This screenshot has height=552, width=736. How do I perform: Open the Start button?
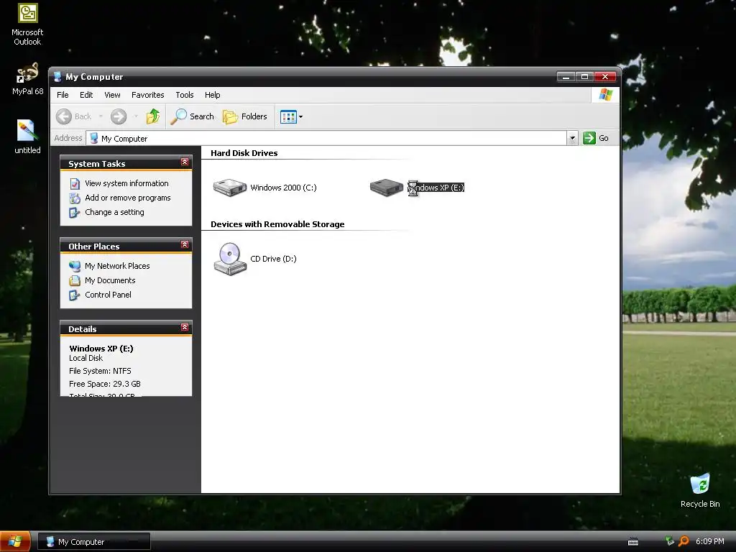(x=16, y=541)
